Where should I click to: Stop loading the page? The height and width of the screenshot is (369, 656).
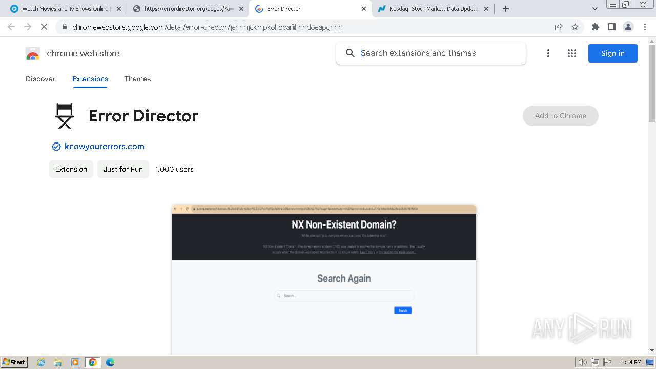pyautogui.click(x=44, y=27)
